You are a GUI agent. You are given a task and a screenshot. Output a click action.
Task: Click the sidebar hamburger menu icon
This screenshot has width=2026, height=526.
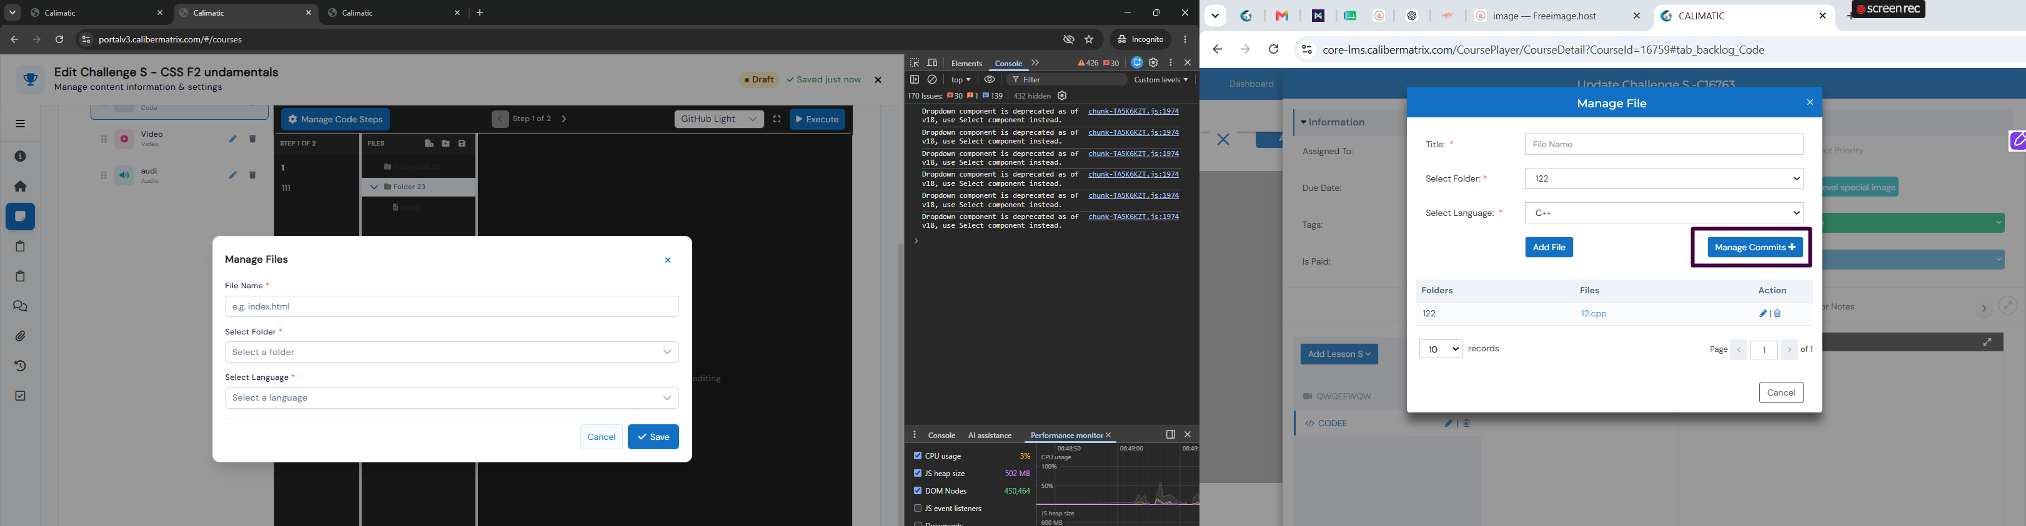[x=21, y=124]
